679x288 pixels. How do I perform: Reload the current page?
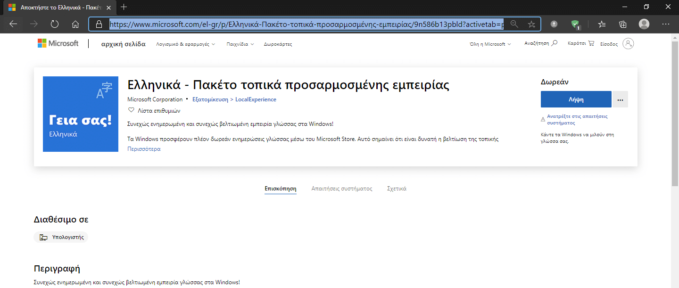55,24
